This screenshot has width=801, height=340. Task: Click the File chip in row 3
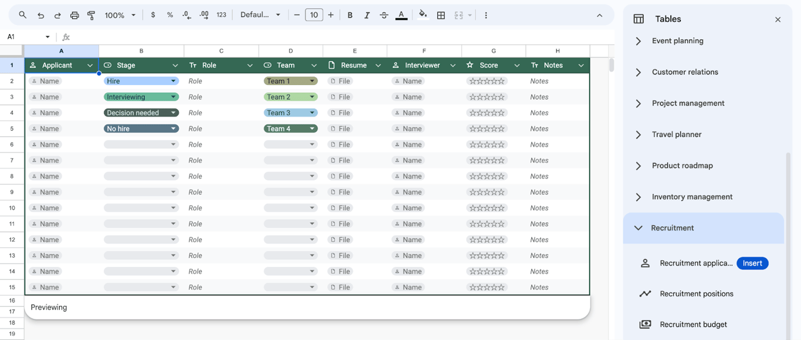(x=340, y=97)
